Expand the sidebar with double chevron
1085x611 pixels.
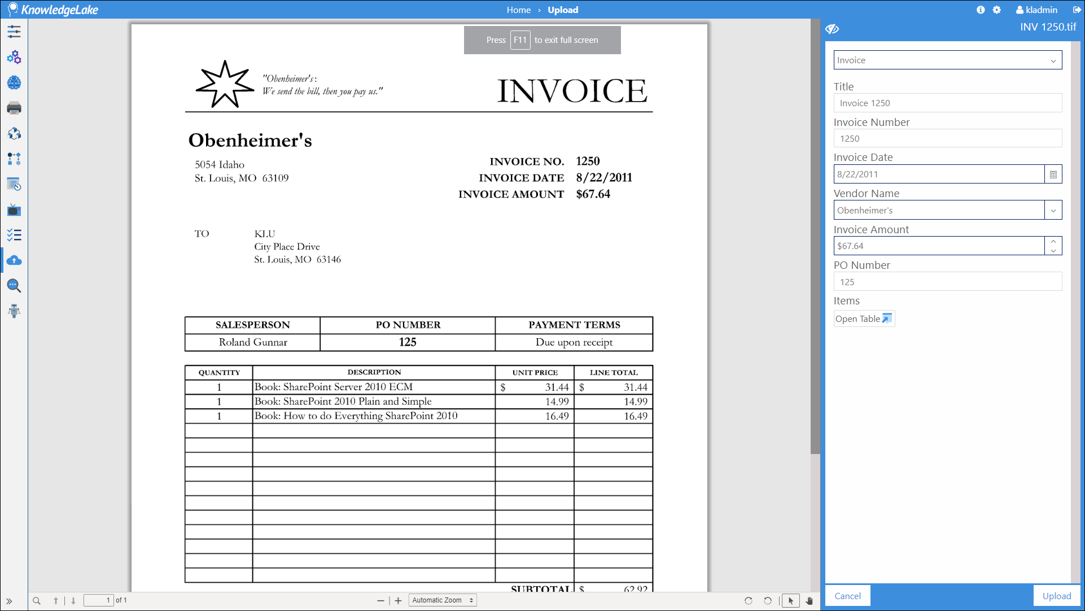coord(9,601)
